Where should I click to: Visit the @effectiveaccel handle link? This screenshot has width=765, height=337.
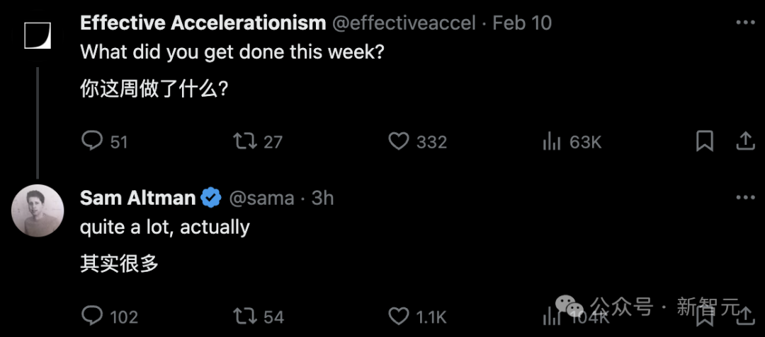[x=404, y=23]
